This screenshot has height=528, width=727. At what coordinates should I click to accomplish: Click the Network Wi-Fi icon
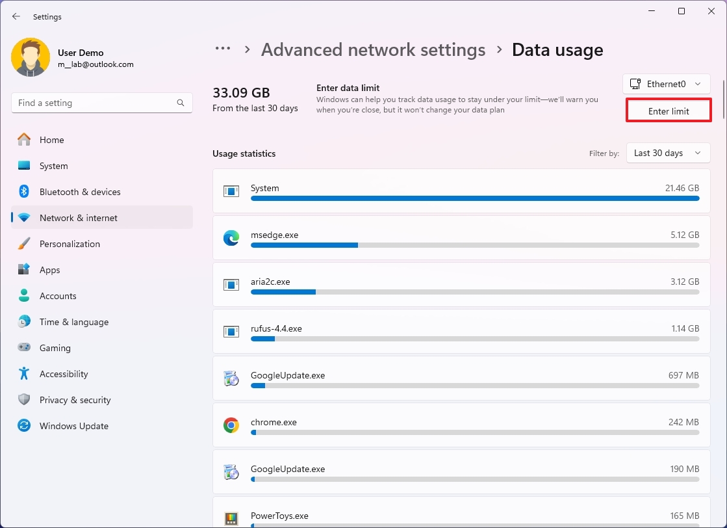[23, 218]
